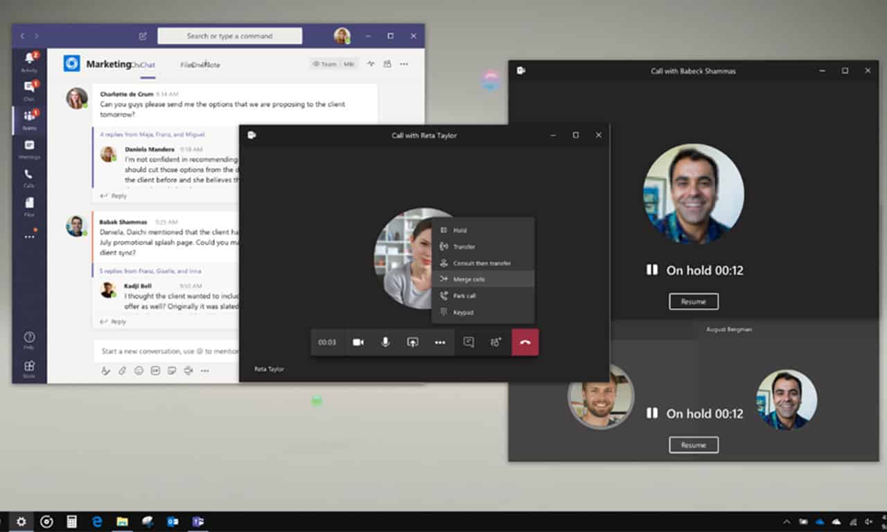Show more apps via sidebar ellipsis
887x532 pixels.
(29, 236)
